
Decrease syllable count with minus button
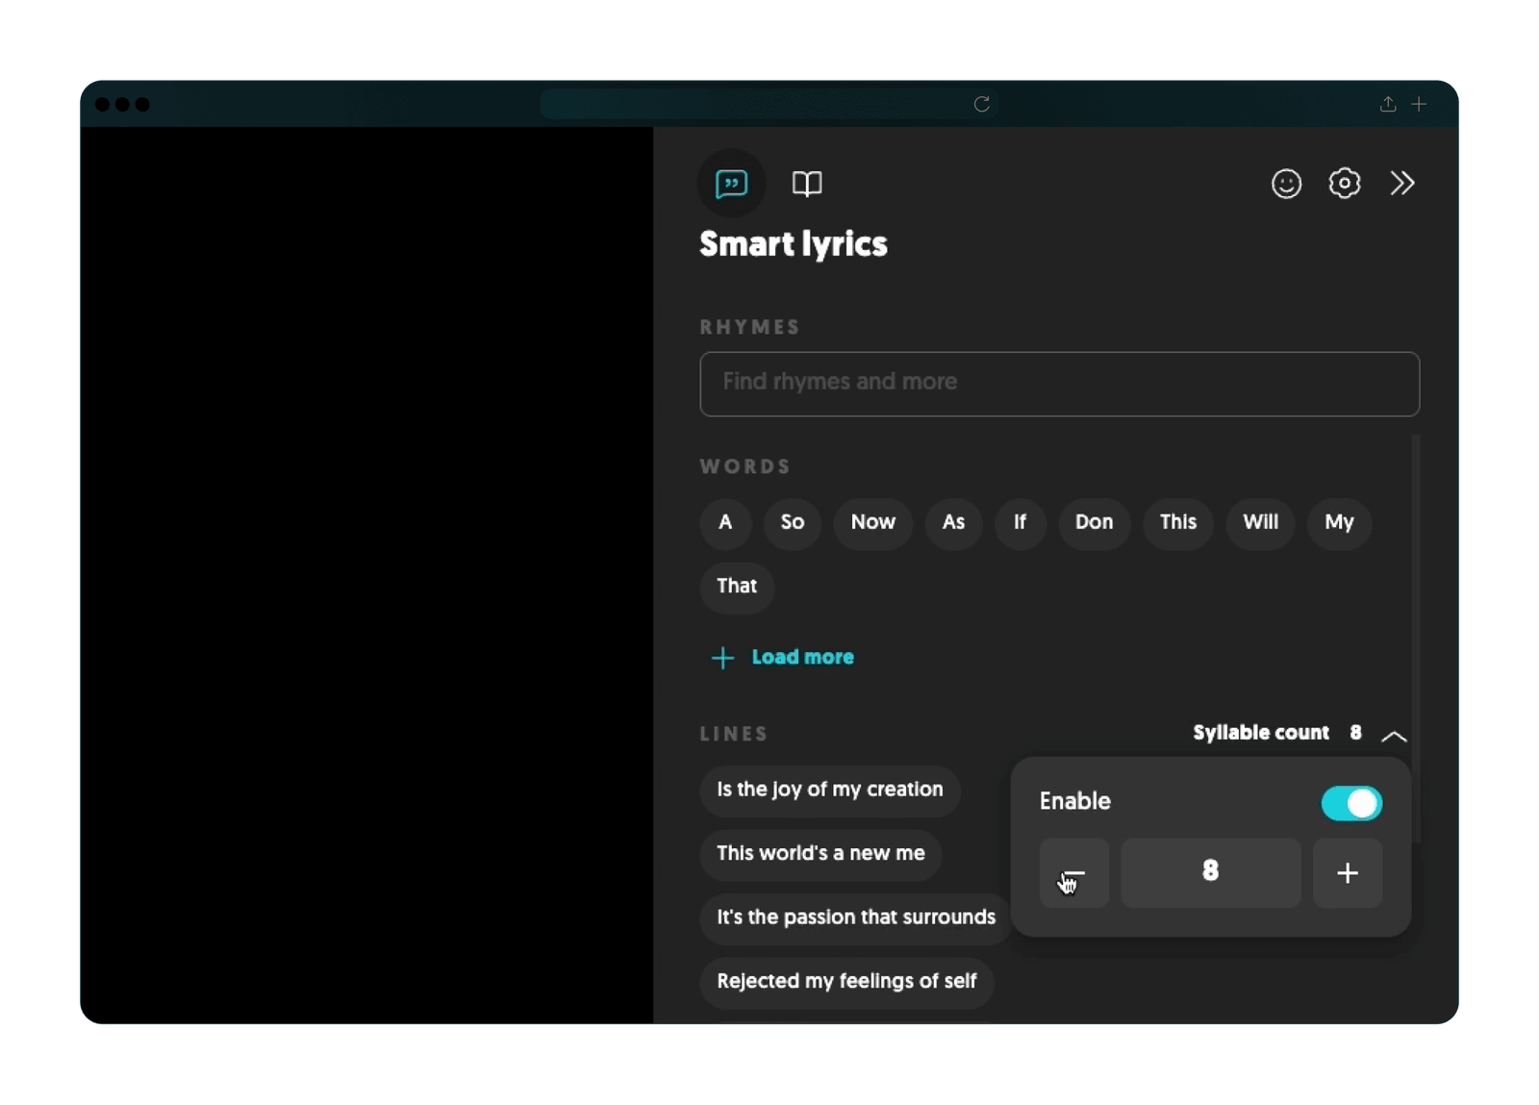click(x=1074, y=873)
